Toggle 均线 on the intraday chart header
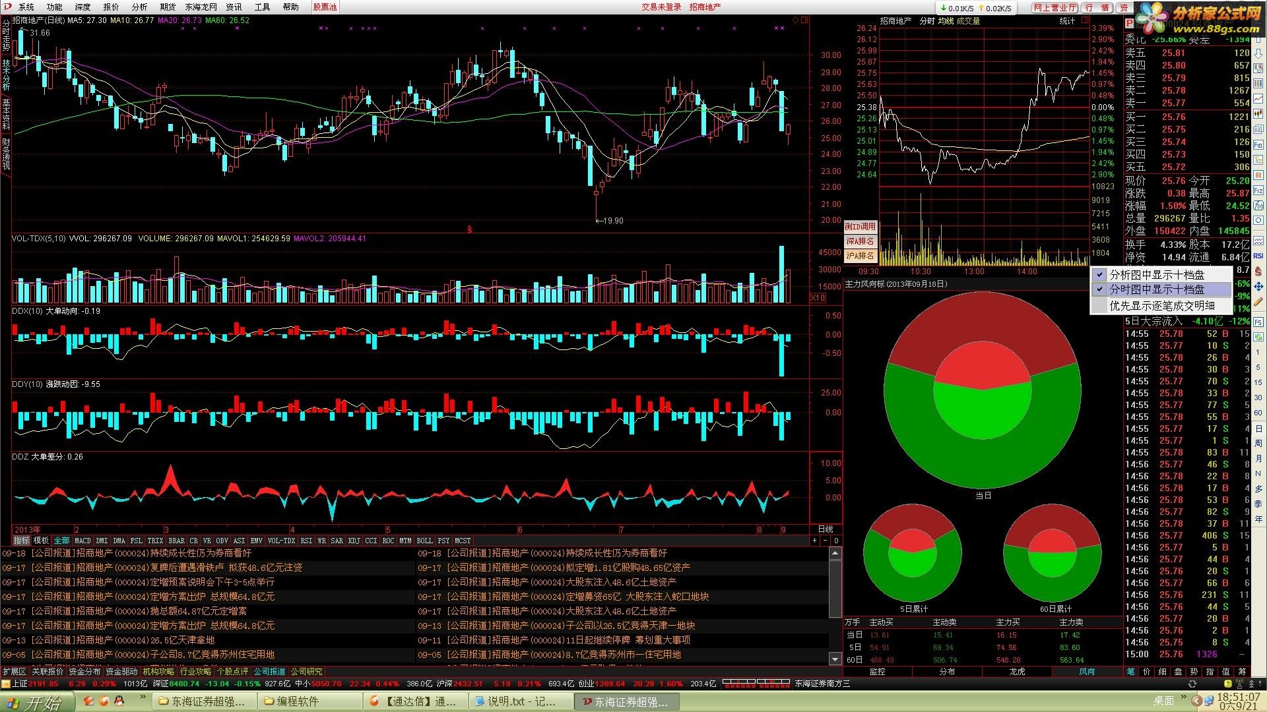 click(x=946, y=21)
